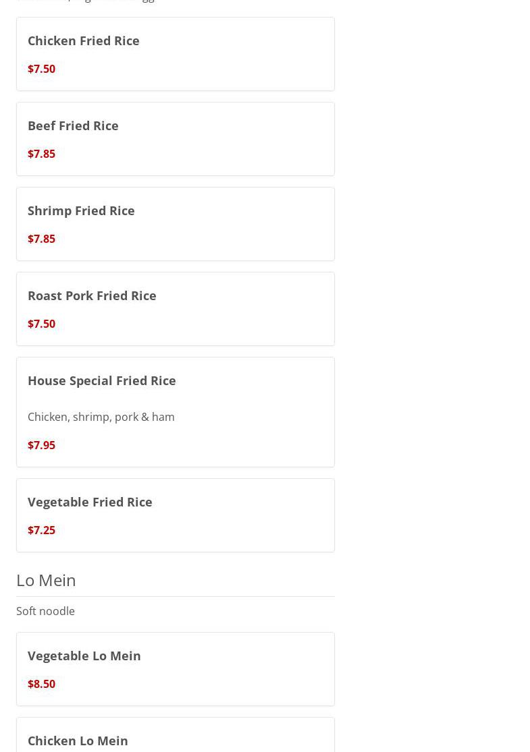Click the $7.95 House Special price
530x752 pixels.
(x=42, y=445)
